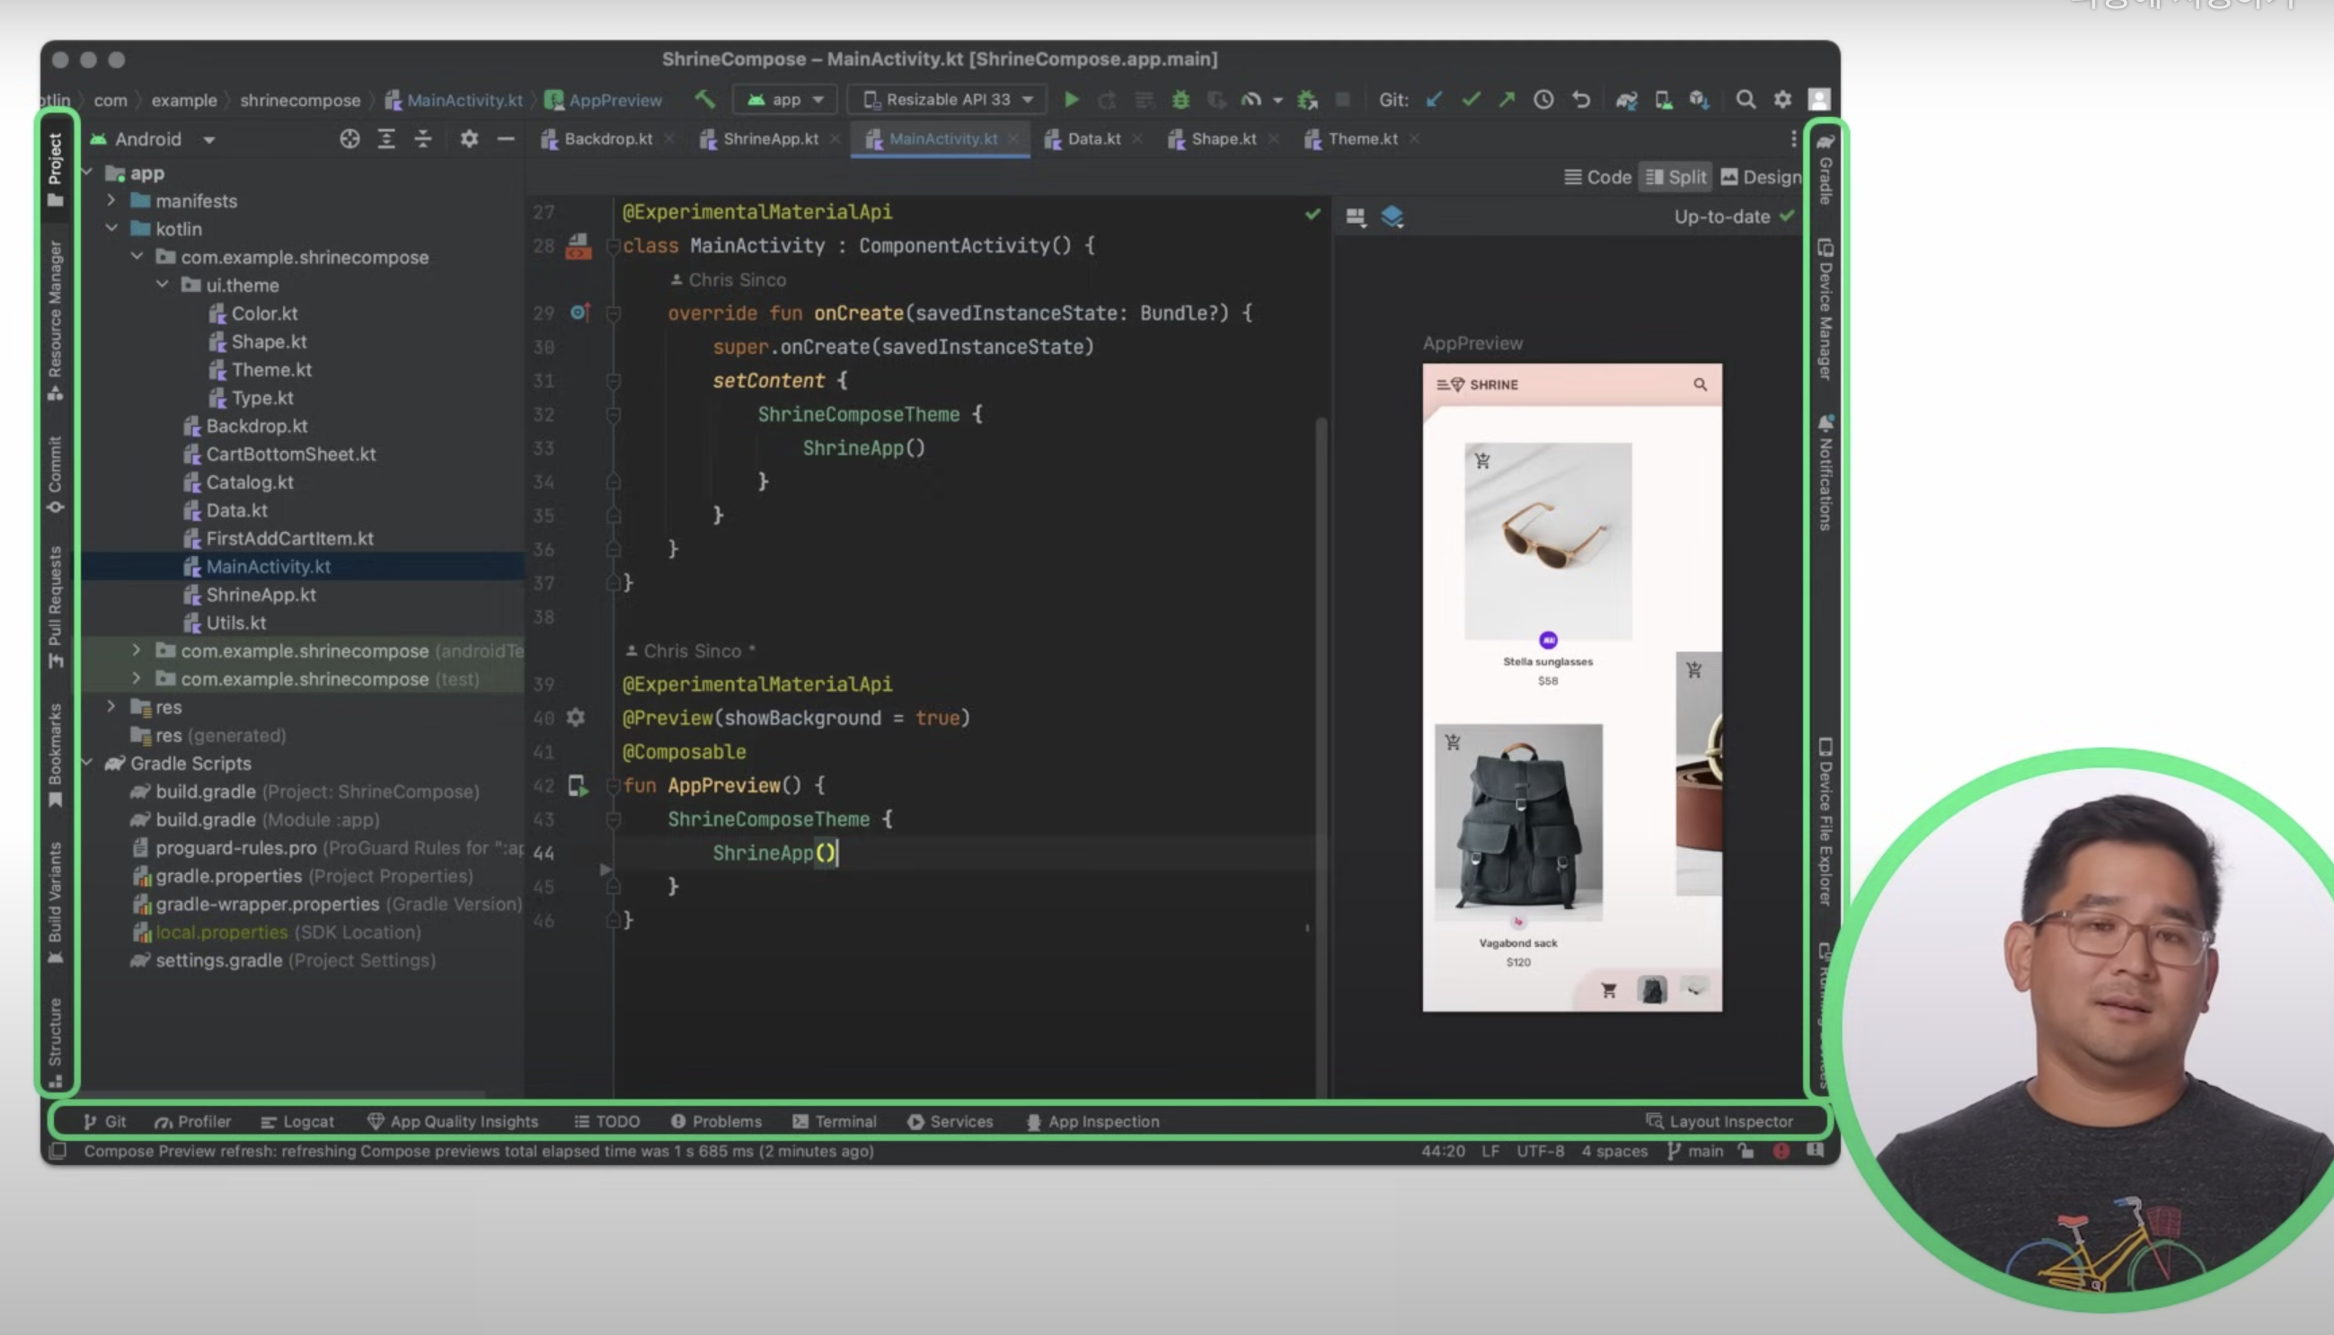Image resolution: width=2334 pixels, height=1335 pixels.
Task: Switch to the ShrineApp.kt tab
Action: tap(768, 138)
